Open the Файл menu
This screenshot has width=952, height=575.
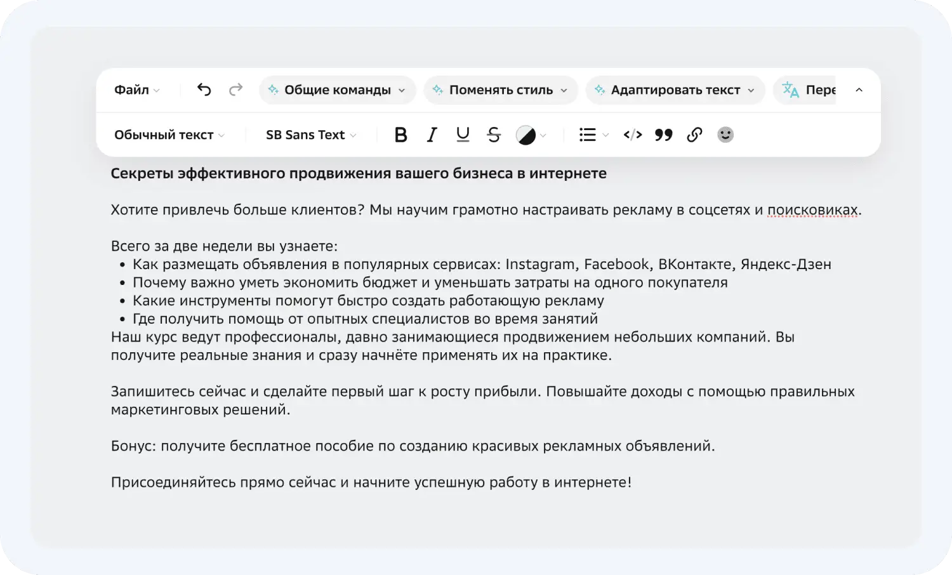coord(136,90)
